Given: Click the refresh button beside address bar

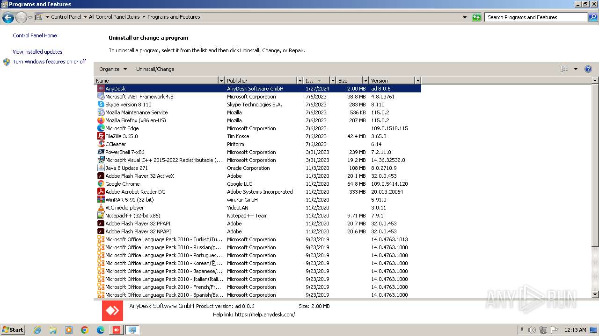Looking at the screenshot, I should [x=476, y=17].
